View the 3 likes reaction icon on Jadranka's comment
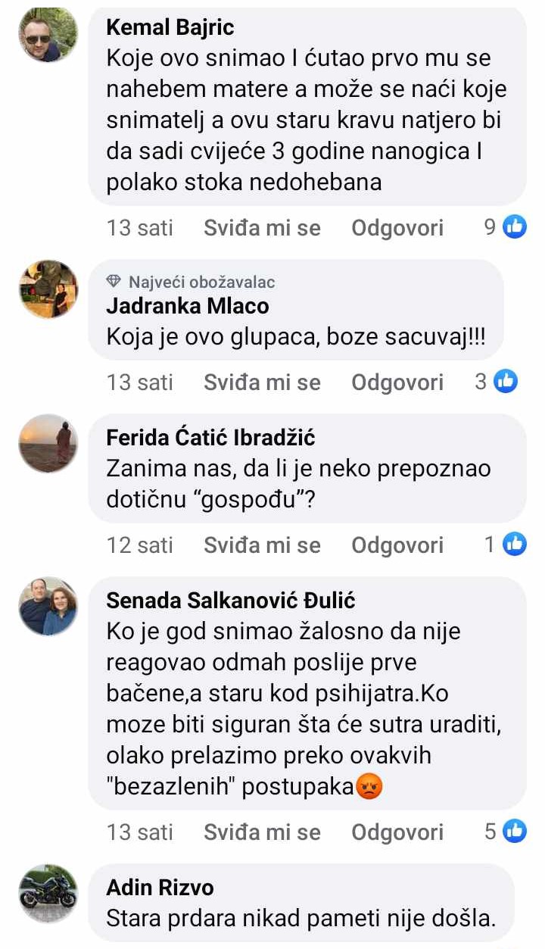The image size is (545, 949). pos(506,382)
